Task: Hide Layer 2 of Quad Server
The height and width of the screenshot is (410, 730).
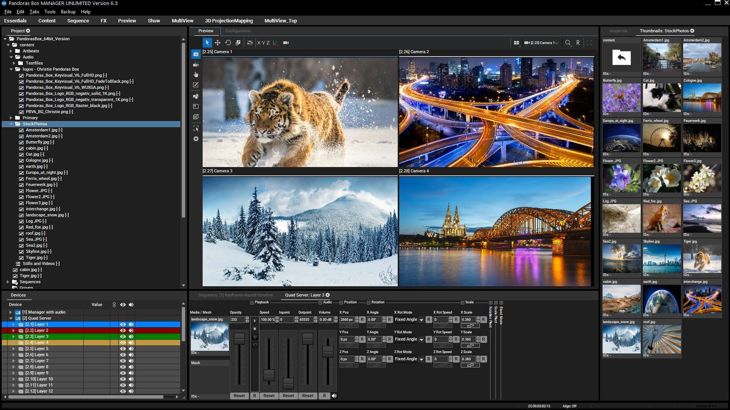Action: (x=123, y=330)
